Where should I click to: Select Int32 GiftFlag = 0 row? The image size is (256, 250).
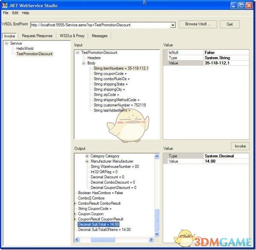pyautogui.click(x=104, y=172)
